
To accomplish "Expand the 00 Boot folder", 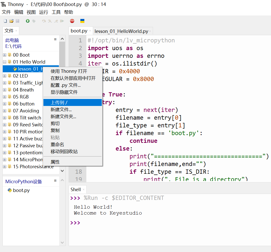I will pyautogui.click(x=5, y=55).
